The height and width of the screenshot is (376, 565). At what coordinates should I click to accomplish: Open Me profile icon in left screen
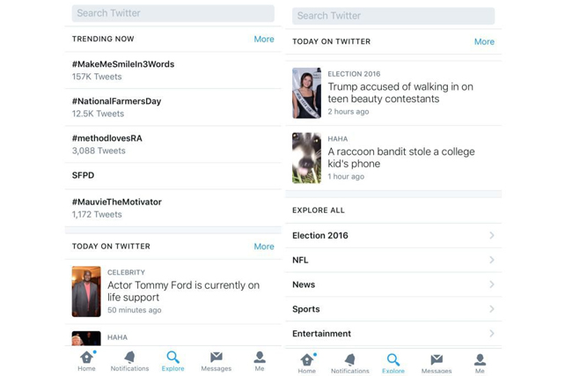click(260, 358)
